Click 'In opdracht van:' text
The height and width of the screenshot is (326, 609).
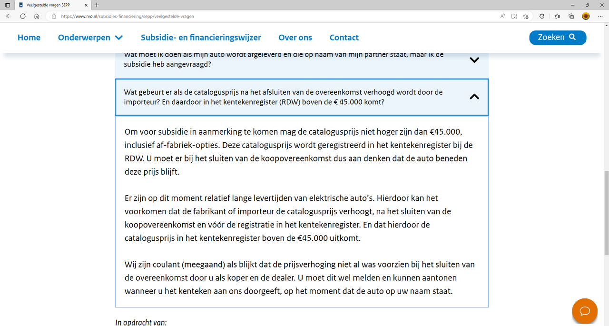[141, 322]
